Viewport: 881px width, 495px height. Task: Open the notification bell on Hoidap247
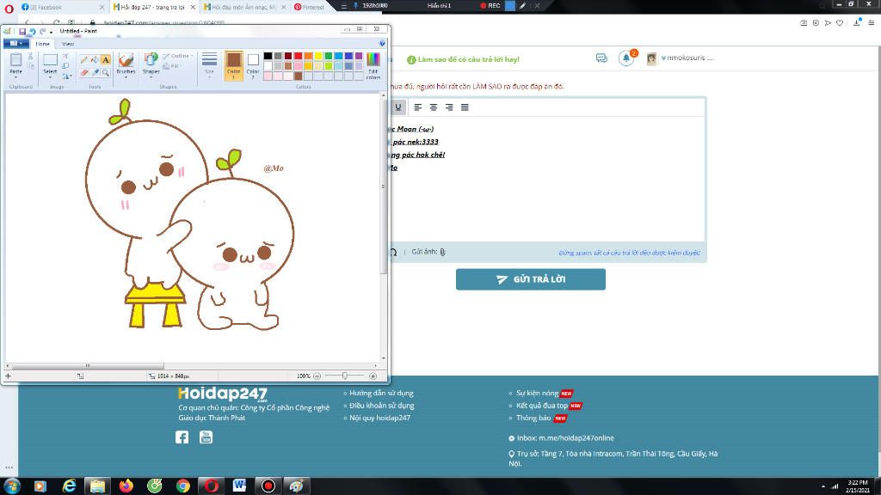click(x=626, y=58)
